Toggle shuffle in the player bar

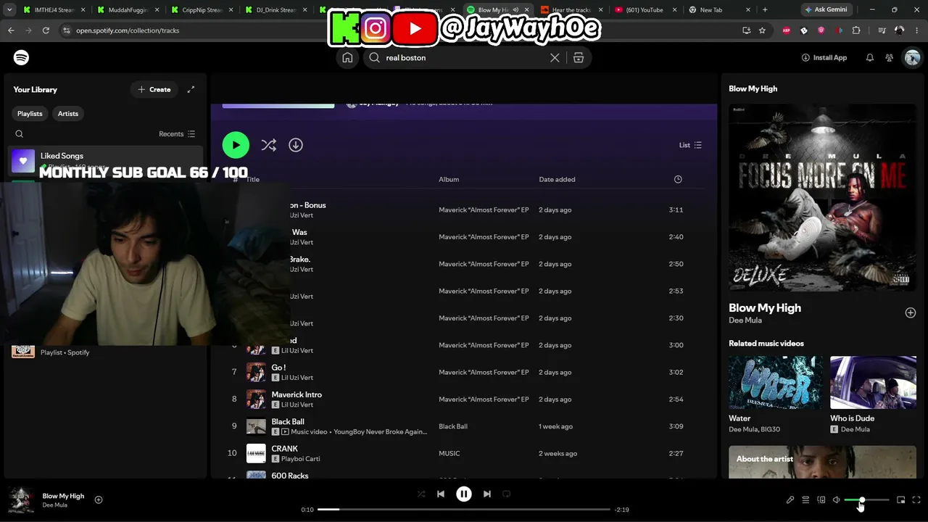point(421,494)
